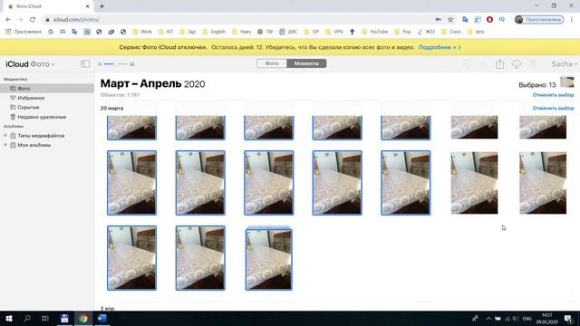Click Chrome icon in the taskbar

(x=83, y=318)
